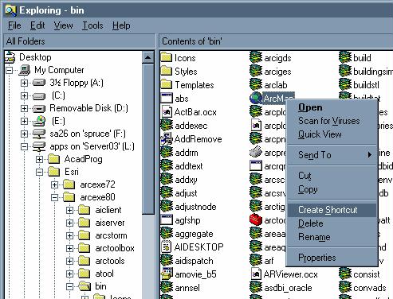The image size is (393, 299).
Task: Expand the (C:) drive node
Action: click(x=24, y=95)
